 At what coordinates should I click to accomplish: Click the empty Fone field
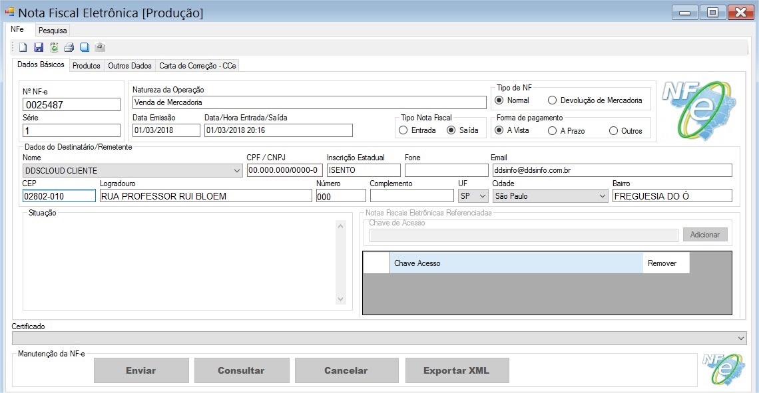tap(446, 170)
